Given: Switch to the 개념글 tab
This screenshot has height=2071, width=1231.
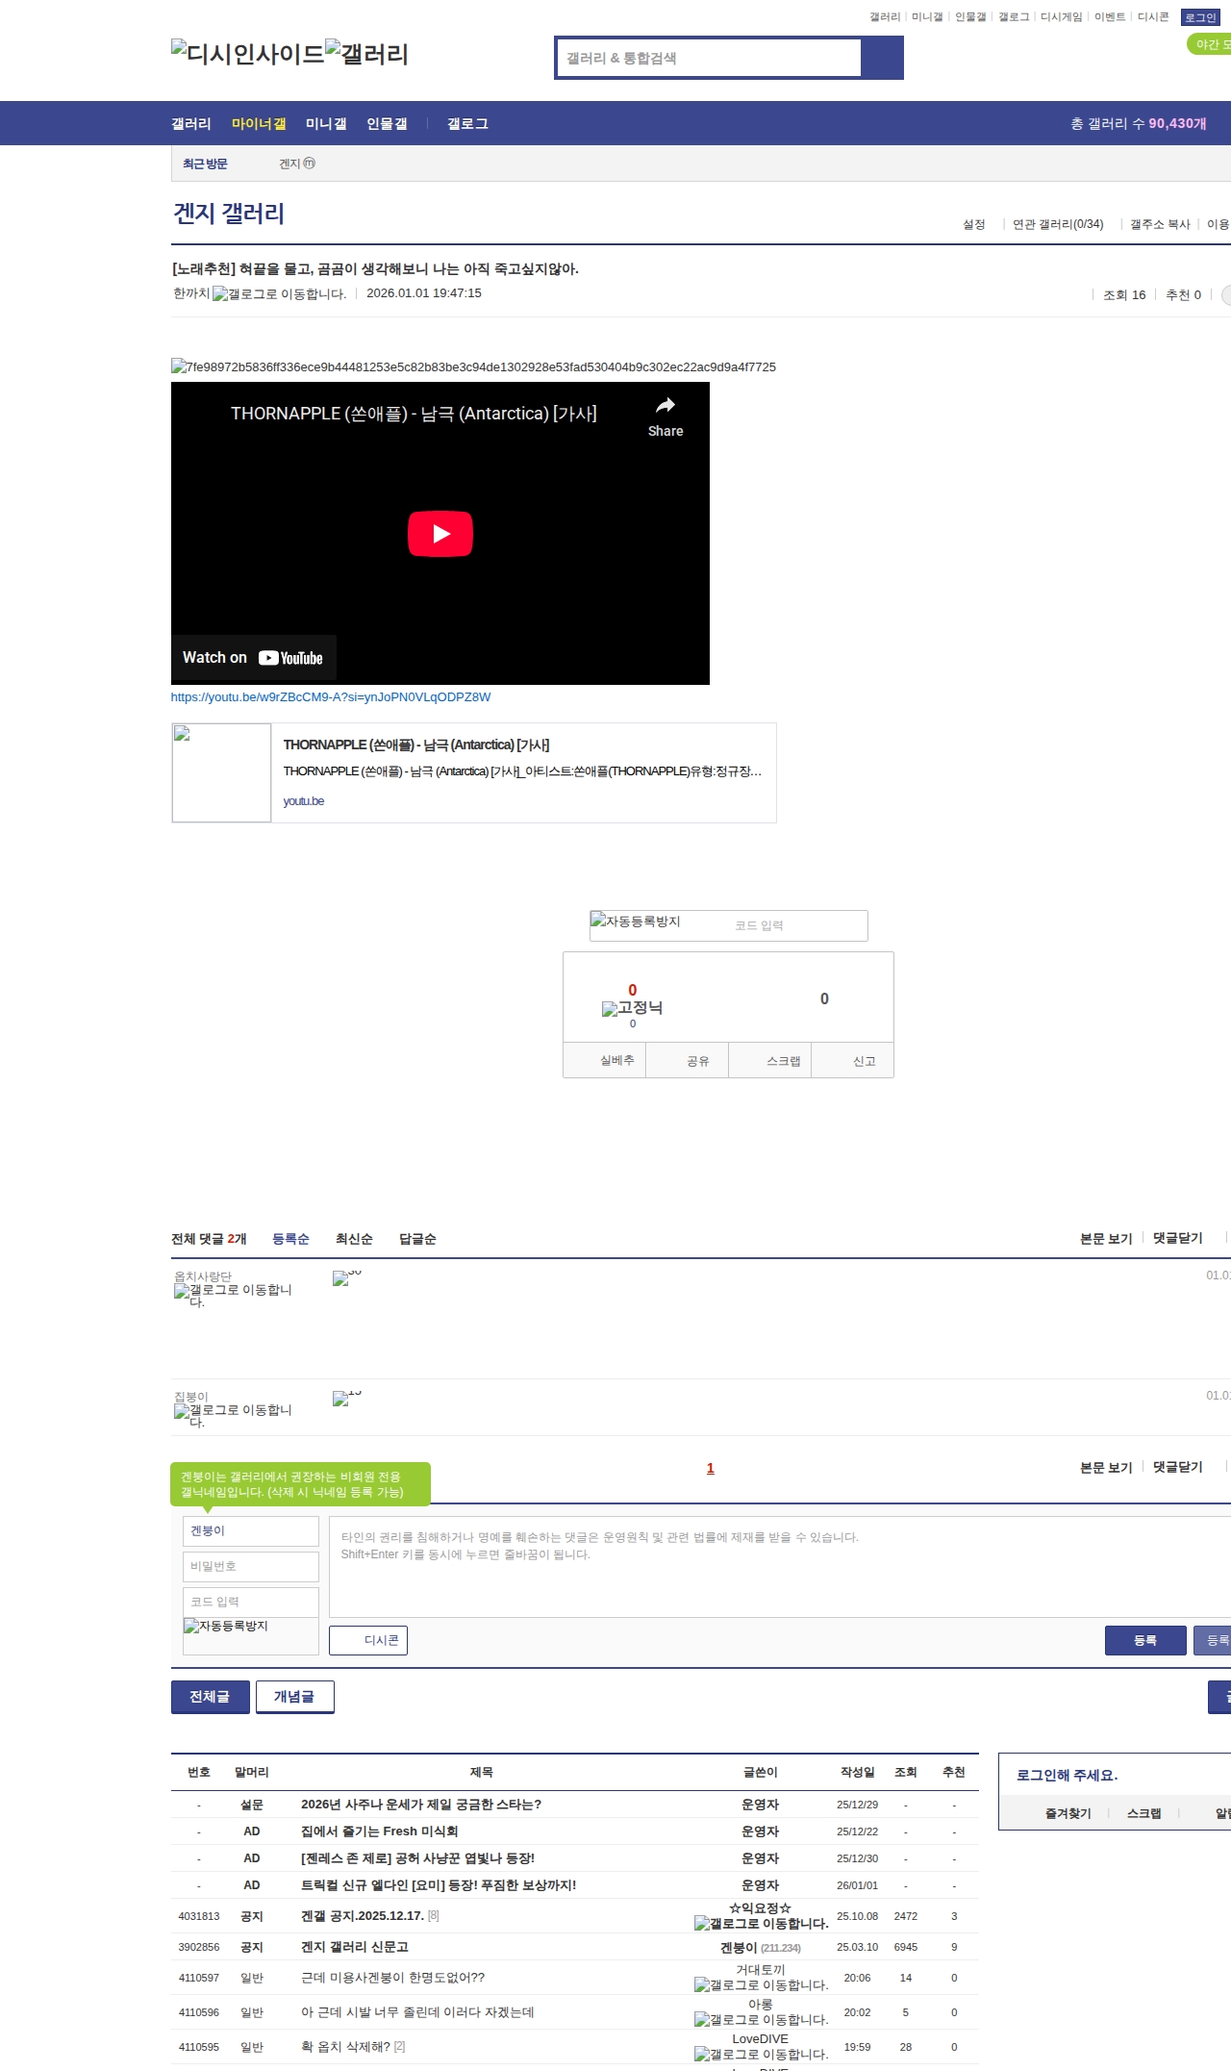Looking at the screenshot, I should 294,1697.
